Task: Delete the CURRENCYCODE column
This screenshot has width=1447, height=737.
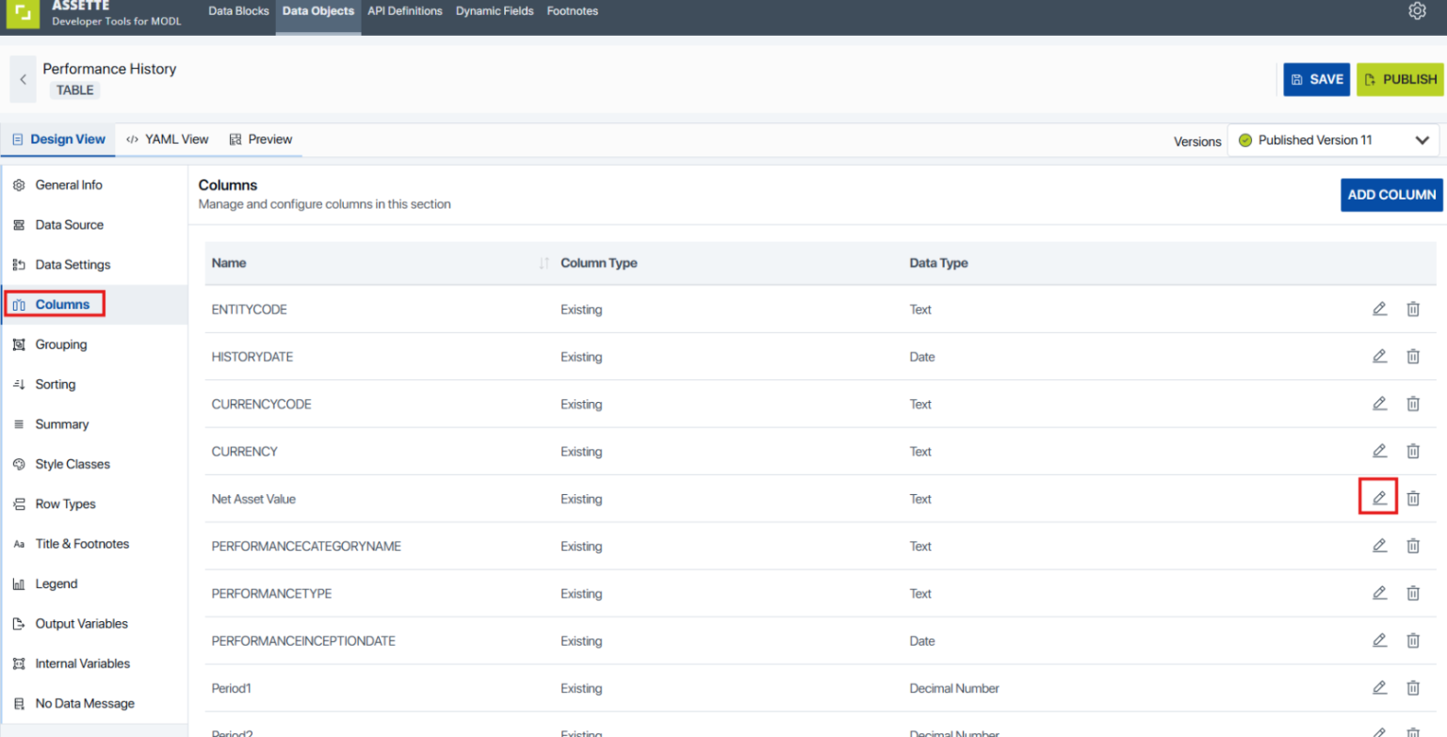Action: (x=1413, y=404)
